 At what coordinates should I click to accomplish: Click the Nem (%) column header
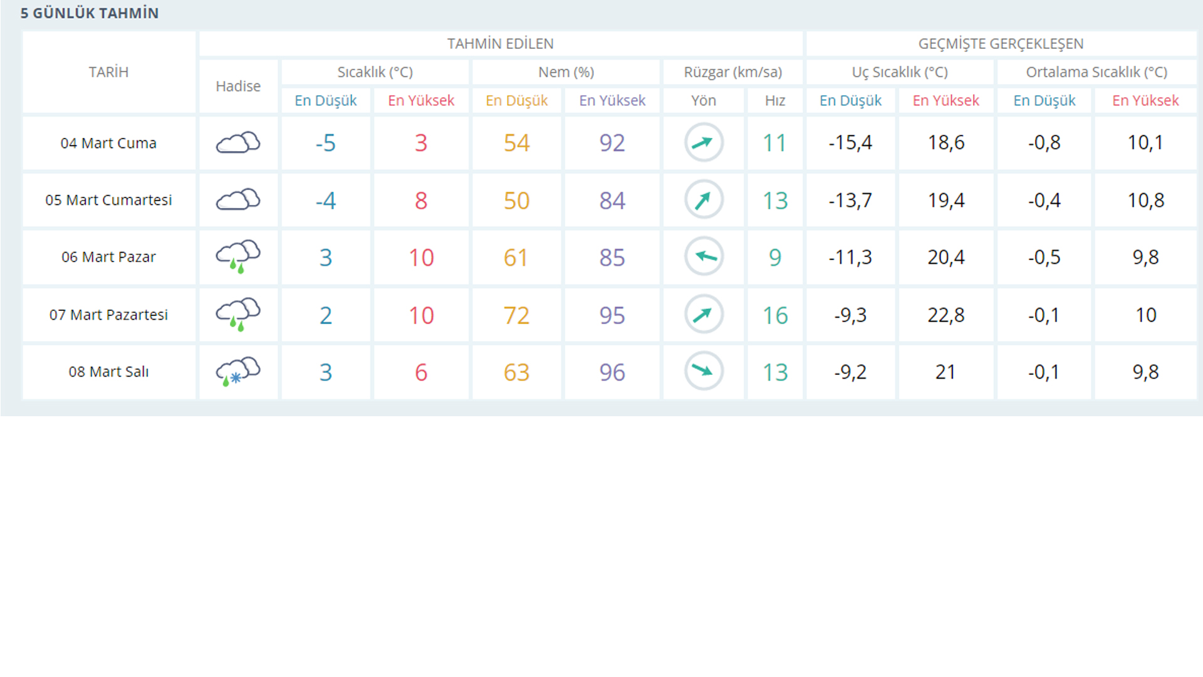pyautogui.click(x=566, y=72)
